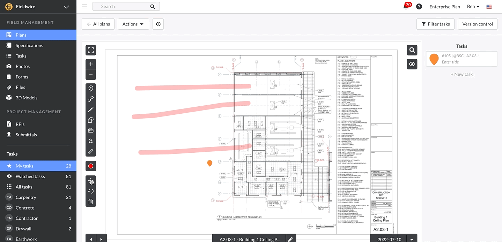Screen dimensions: 502x242
Task: Go back to All plans
Action: 98,24
